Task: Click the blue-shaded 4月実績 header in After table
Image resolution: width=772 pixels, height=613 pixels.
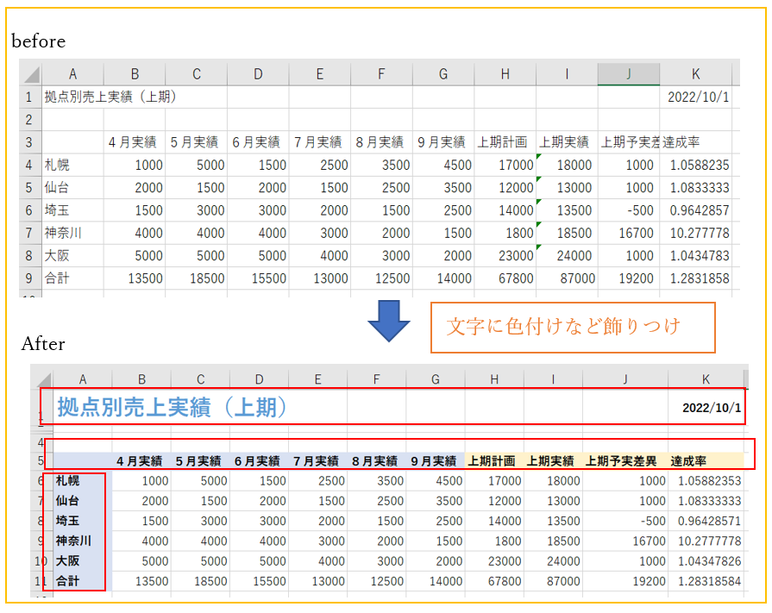Action: click(x=139, y=460)
